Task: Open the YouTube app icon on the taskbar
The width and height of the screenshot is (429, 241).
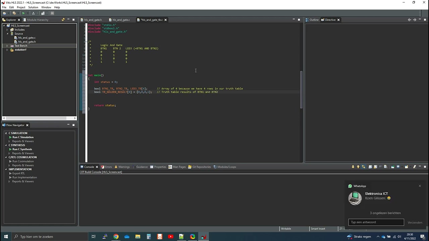Action: tap(170, 237)
